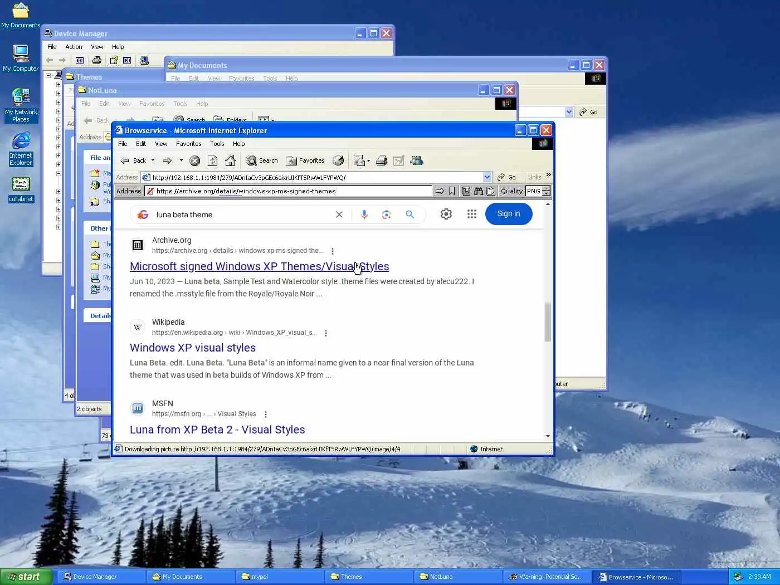The width and height of the screenshot is (780, 585).
Task: Stop page loading with the Stop icon
Action: tap(194, 160)
